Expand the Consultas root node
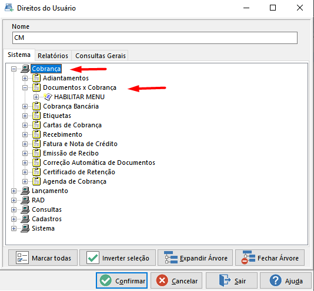 [x=14, y=210]
